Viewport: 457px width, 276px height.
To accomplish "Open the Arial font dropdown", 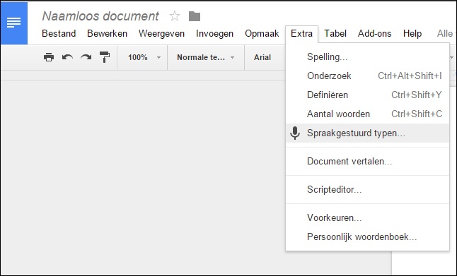I will (x=262, y=57).
